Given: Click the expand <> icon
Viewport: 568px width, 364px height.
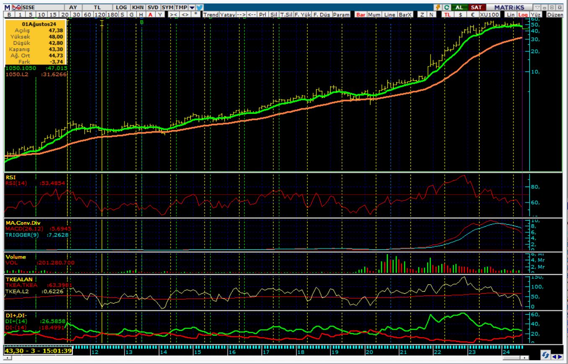Looking at the screenshot, I should [x=185, y=14].
